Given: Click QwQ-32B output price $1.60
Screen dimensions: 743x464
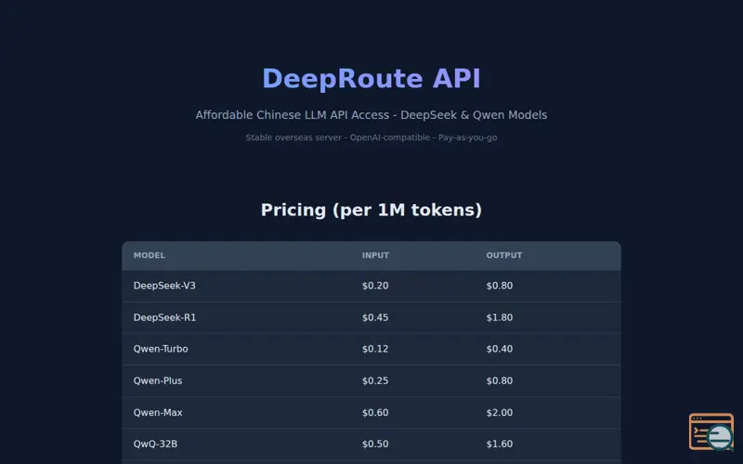Looking at the screenshot, I should 500,445.
